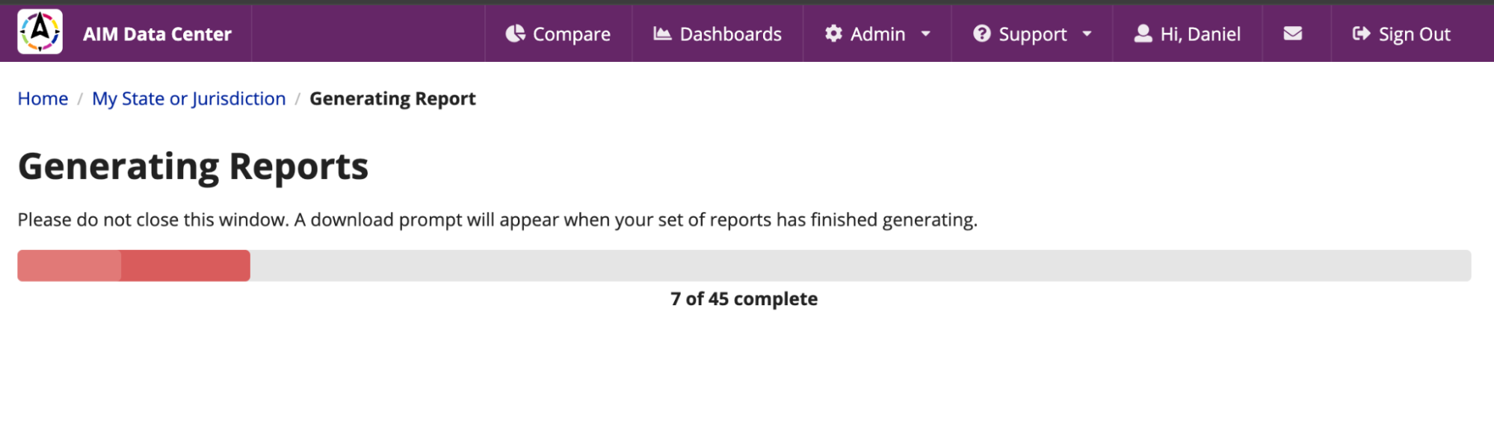Click the chart icon next to Dashboards
This screenshot has width=1494, height=438.
[661, 33]
